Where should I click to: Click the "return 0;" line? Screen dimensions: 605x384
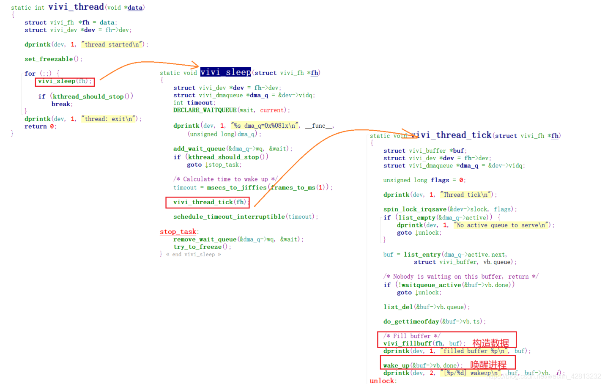click(x=40, y=126)
